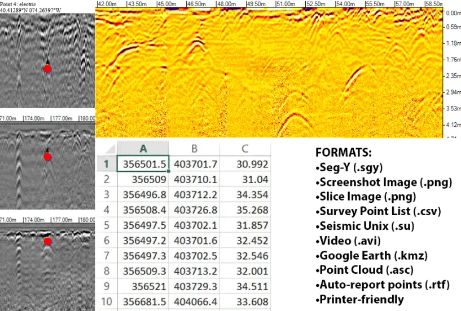This screenshot has width=461, height=311.
Task: Click the Google Earth (.kmz) format entry
Action: click(x=371, y=255)
